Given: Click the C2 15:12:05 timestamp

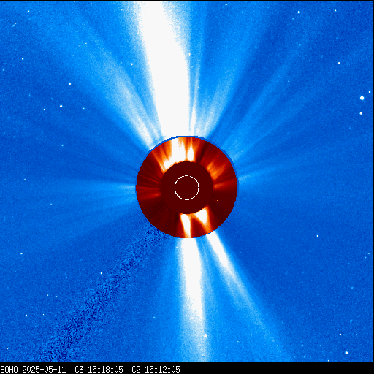Looking at the screenshot, I should [156, 370].
